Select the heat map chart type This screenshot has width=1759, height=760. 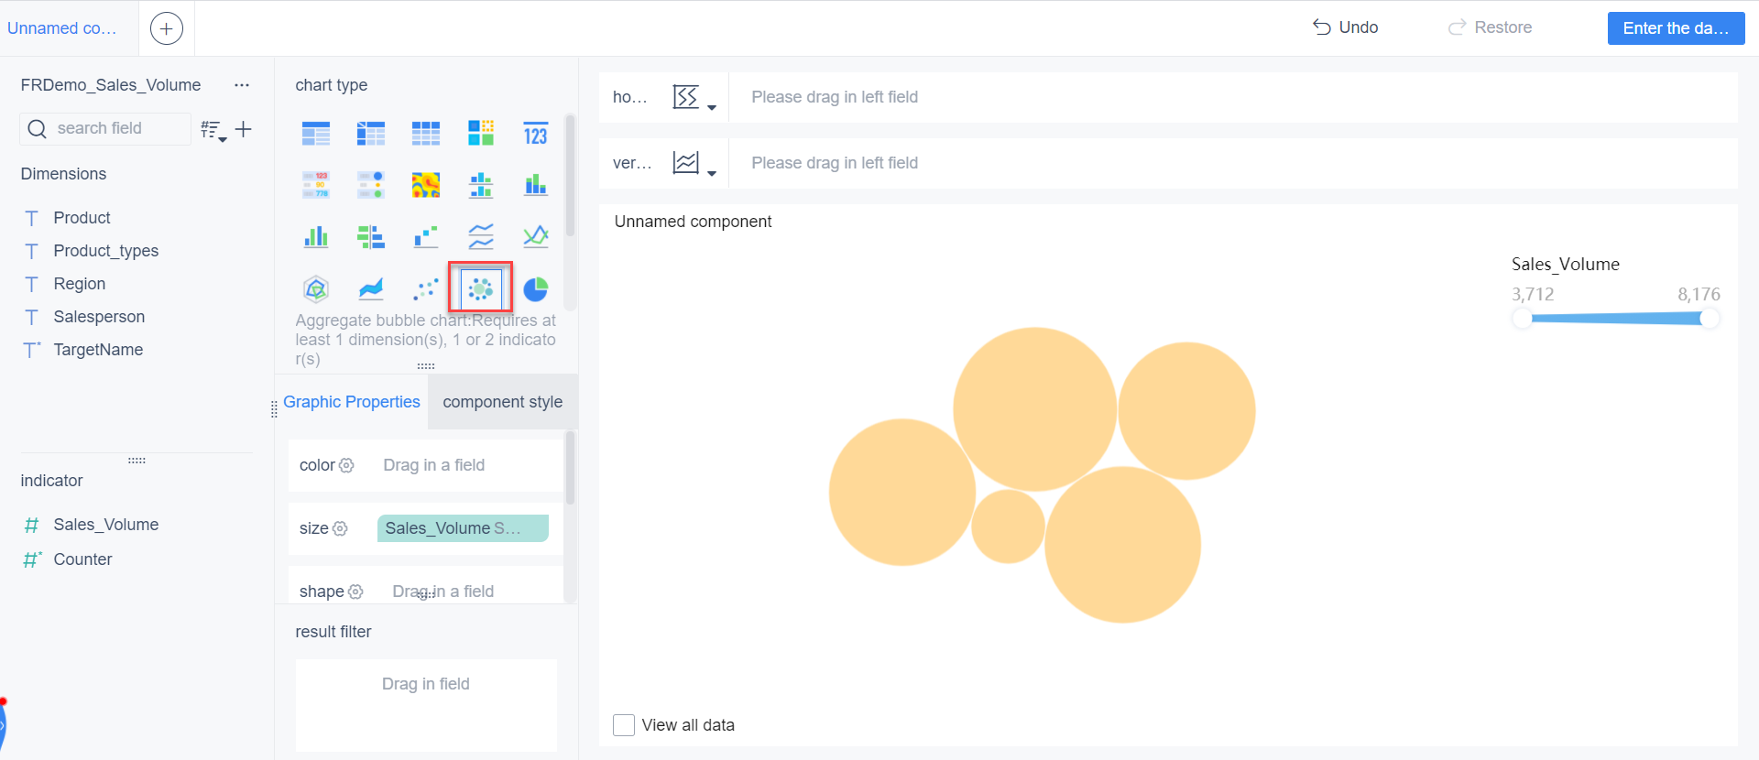coord(426,185)
